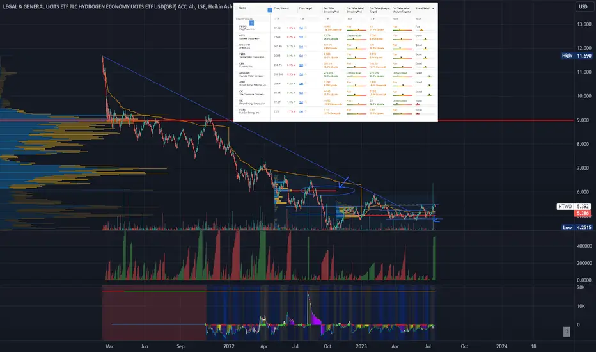Click the Undervalued label in the 6971 row
596x352 pixels.
(353, 36)
